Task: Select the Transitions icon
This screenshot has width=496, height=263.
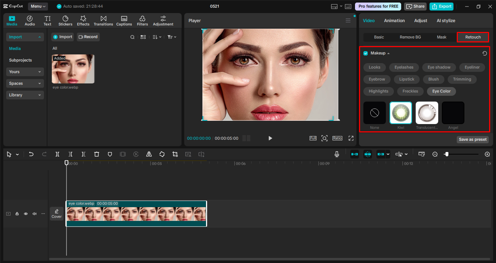Action: (x=103, y=20)
